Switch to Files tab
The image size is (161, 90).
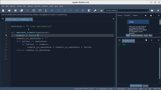click(x=150, y=35)
